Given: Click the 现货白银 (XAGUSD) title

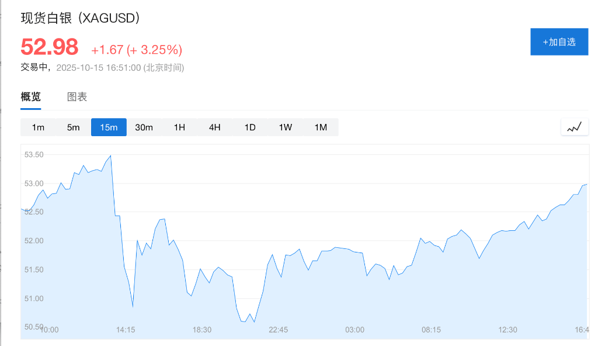Looking at the screenshot, I should pos(81,18).
